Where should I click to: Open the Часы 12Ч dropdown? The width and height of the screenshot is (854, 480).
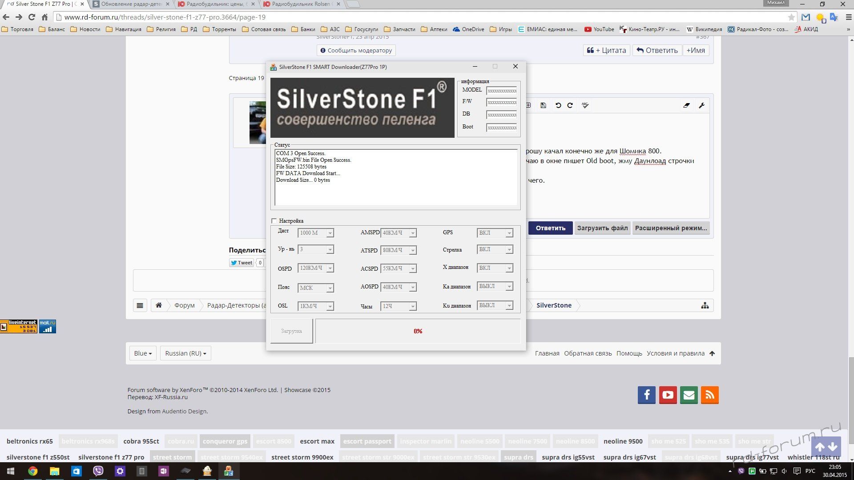399,306
